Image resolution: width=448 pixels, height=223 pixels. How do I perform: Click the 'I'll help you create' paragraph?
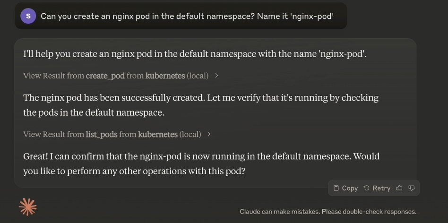click(195, 54)
